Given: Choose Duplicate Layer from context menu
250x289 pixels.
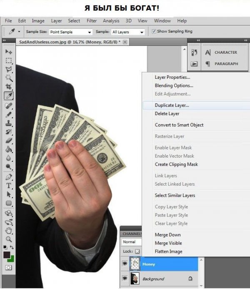Looking at the screenshot, I should point(196,105).
